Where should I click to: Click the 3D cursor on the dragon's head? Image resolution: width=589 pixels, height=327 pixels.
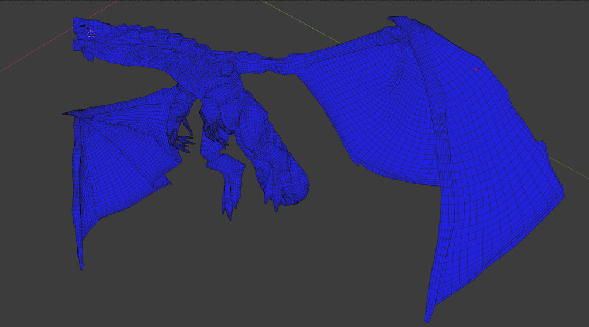(x=91, y=34)
